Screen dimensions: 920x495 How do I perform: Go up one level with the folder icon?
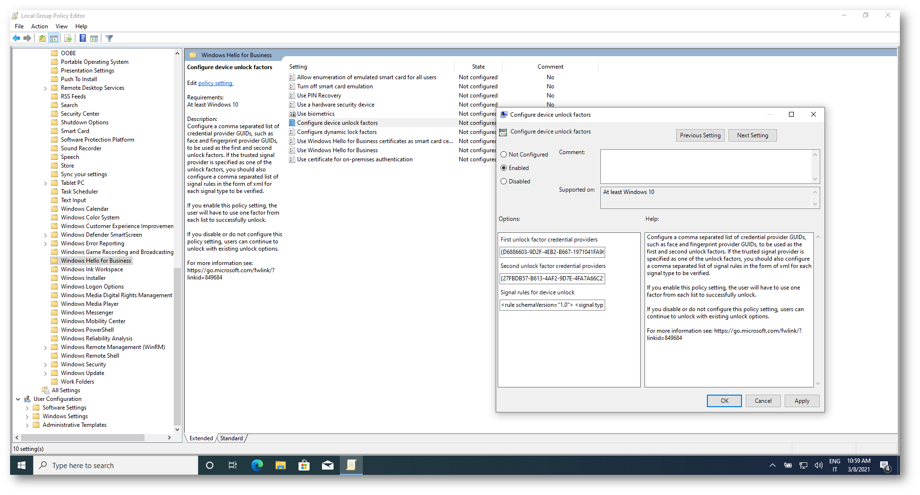(42, 38)
